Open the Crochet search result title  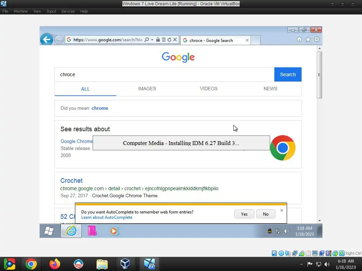(x=71, y=181)
